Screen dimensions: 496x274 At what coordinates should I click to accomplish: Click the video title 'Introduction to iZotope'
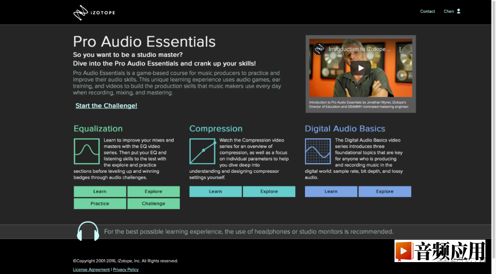359,49
